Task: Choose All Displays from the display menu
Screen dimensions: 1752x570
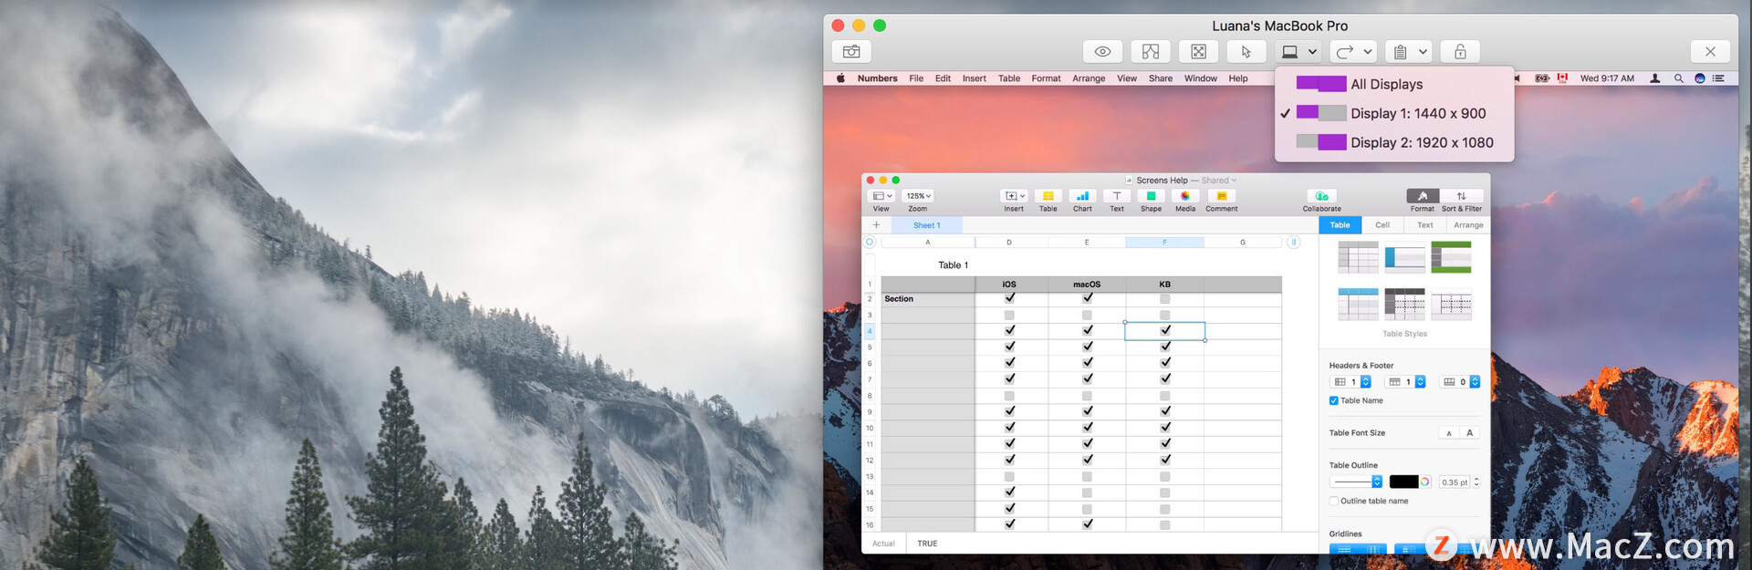Action: pyautogui.click(x=1394, y=84)
